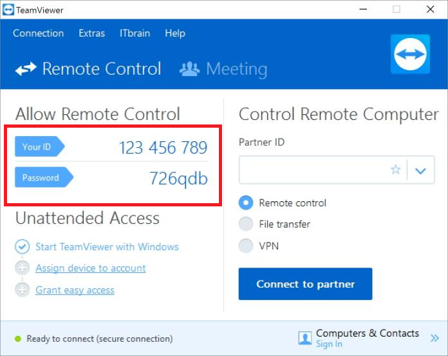Click the Control Remote Computer heading
This screenshot has width=448, height=356.
click(x=339, y=114)
